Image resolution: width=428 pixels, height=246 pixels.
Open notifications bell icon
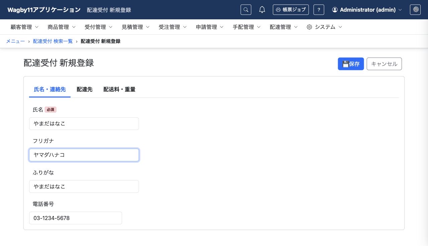point(262,10)
